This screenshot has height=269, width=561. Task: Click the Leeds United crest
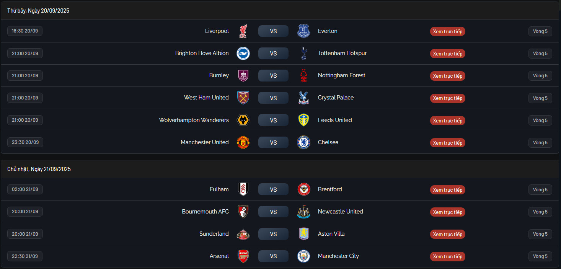[303, 120]
